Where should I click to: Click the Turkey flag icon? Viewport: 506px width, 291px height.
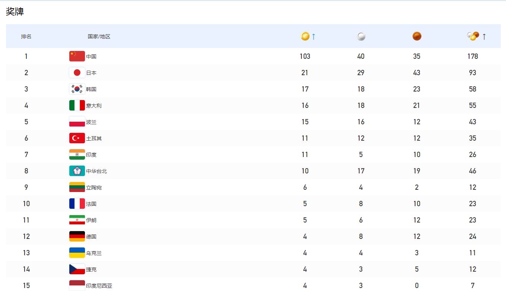(x=77, y=138)
